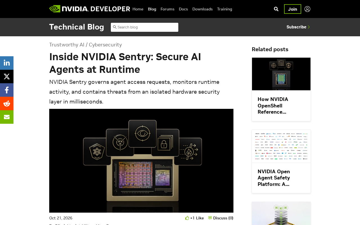Click the Discuss comment bubble icon
Viewport: 360px width, 225px height.
[210, 218]
